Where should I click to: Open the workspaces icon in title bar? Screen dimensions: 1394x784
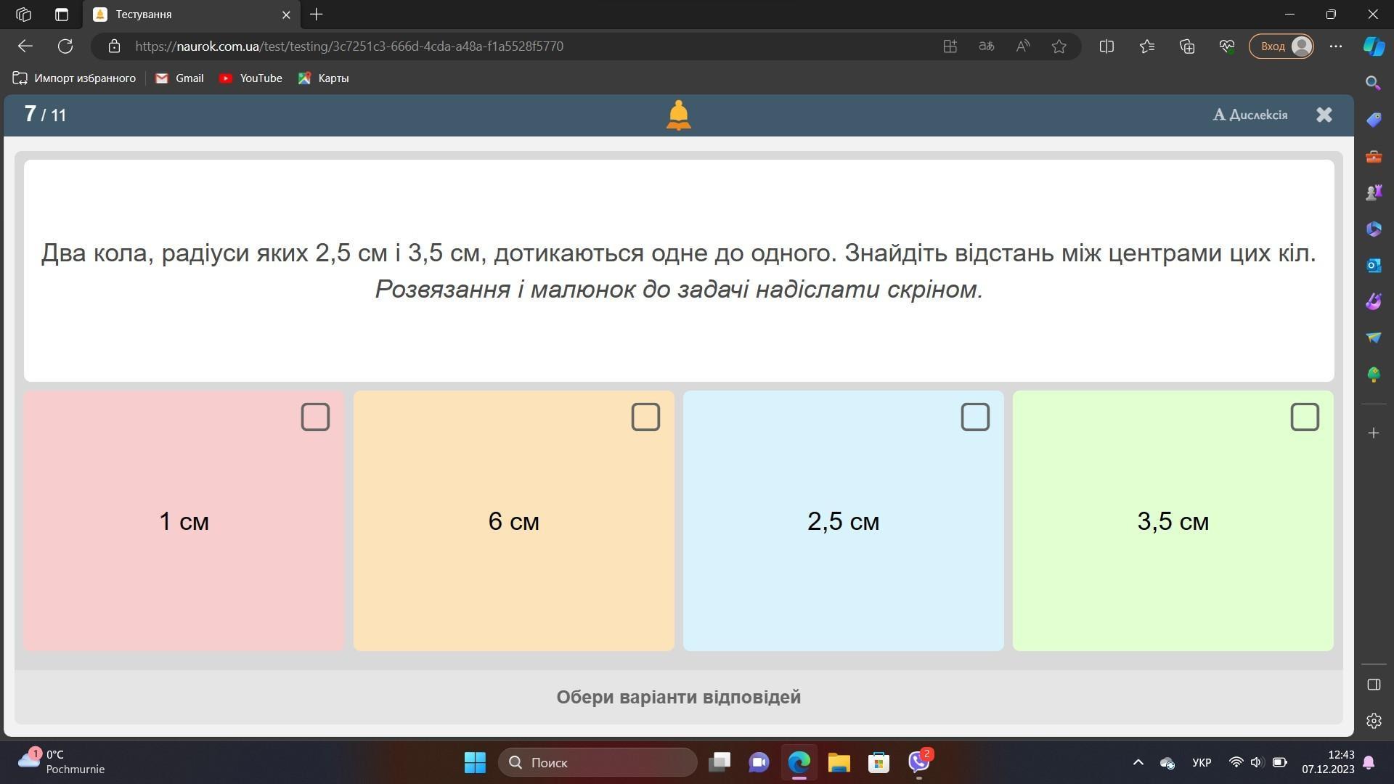(23, 15)
